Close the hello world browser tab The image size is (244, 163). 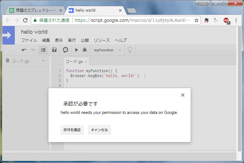tap(120, 10)
